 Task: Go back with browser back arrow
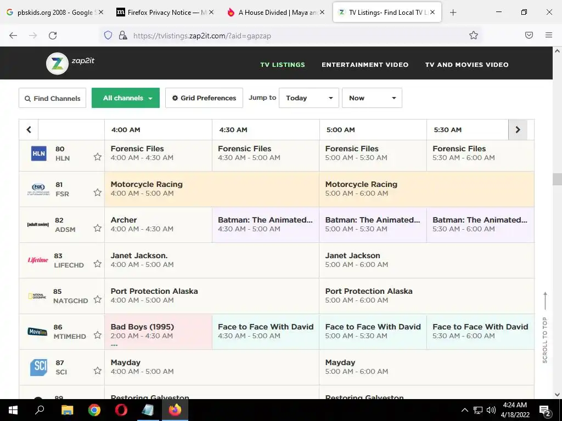coord(13,36)
